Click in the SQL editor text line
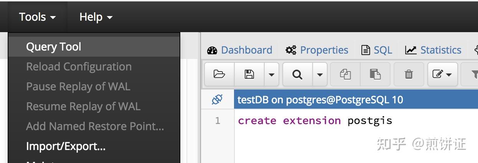478x163 pixels. pyautogui.click(x=315, y=121)
